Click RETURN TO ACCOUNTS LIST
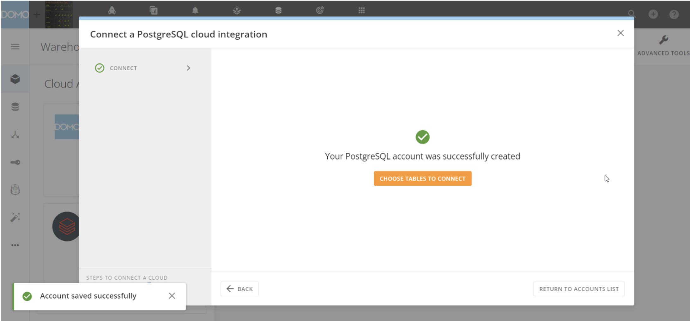Viewport: 690px width, 321px height. [579, 289]
